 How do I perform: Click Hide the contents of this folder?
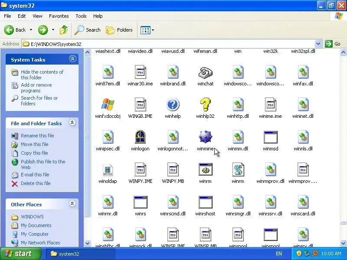(42, 75)
